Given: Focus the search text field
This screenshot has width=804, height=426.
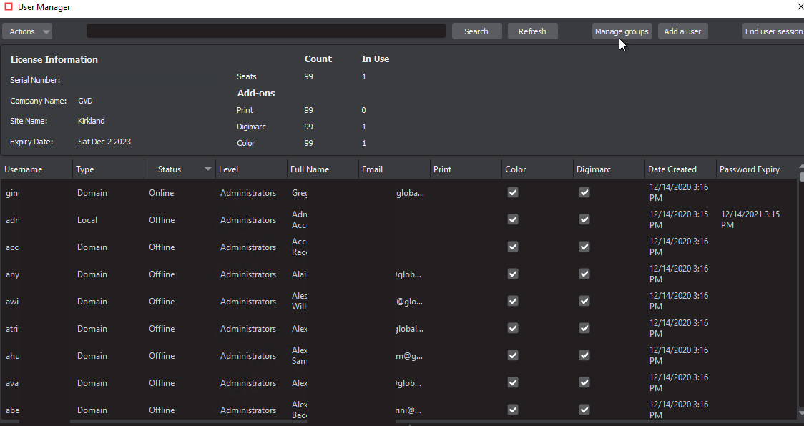Looking at the screenshot, I should (266, 31).
